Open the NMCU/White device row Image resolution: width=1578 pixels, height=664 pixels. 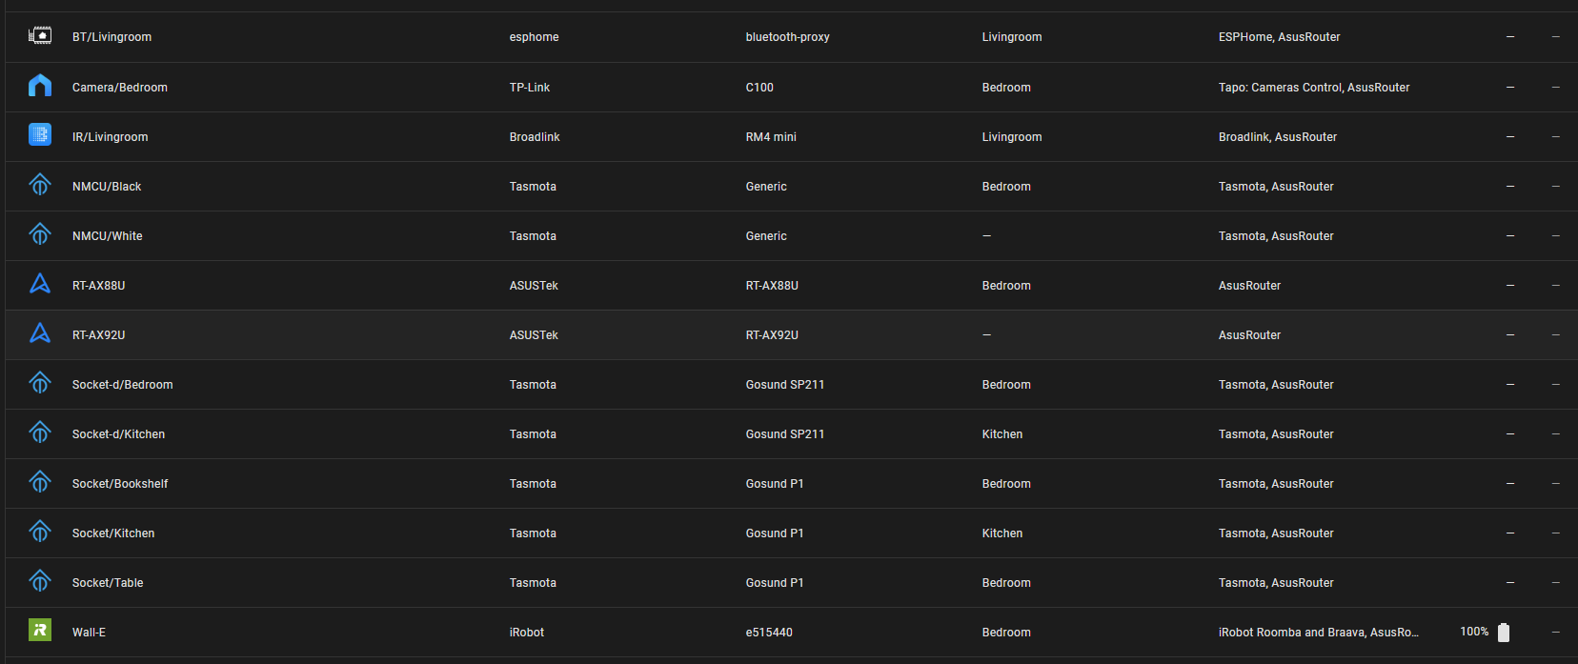coord(108,236)
